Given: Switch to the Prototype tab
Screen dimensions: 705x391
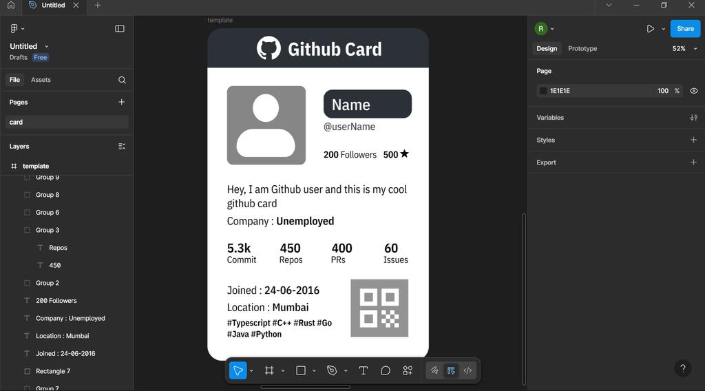Looking at the screenshot, I should [x=582, y=49].
